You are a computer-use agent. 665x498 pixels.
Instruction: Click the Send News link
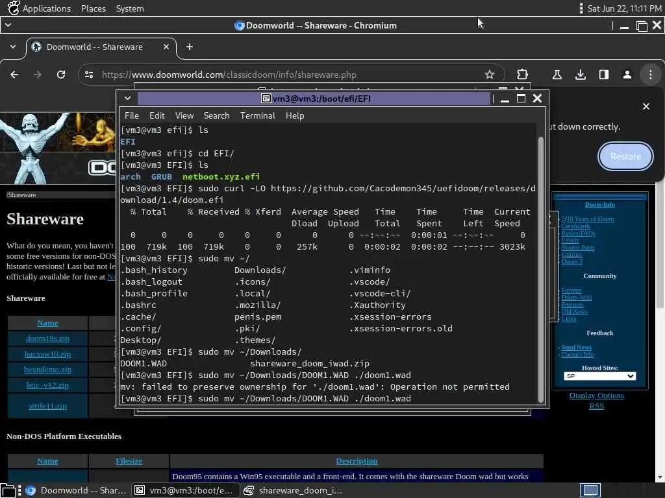(577, 348)
